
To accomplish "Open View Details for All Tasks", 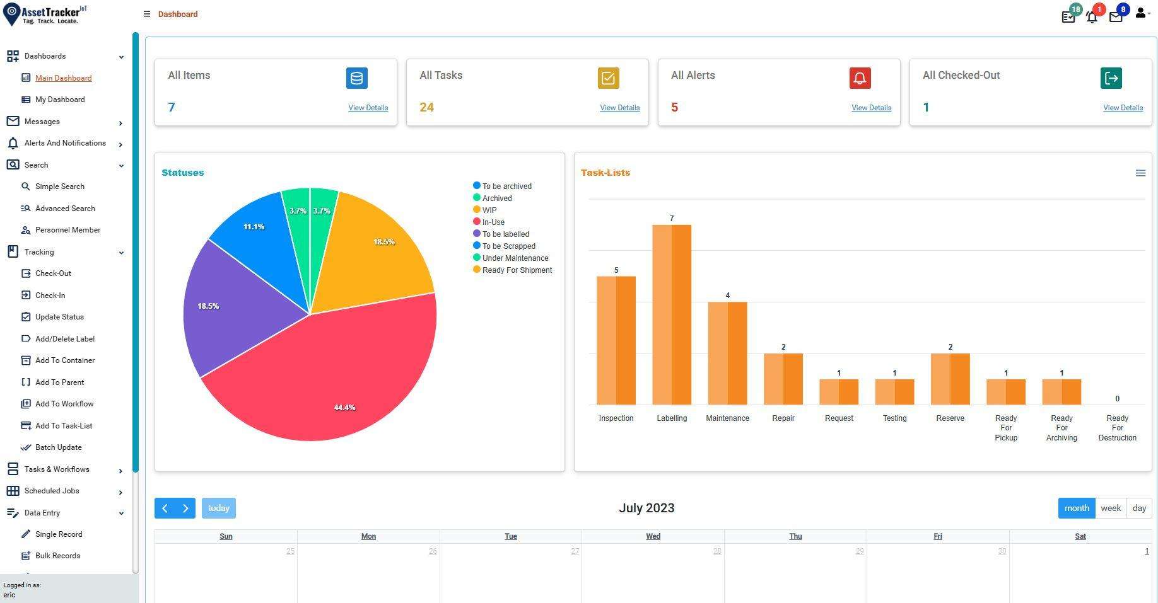I will tap(619, 108).
